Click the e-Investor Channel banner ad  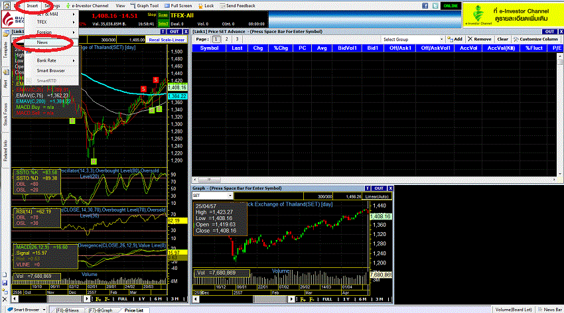[512, 15]
